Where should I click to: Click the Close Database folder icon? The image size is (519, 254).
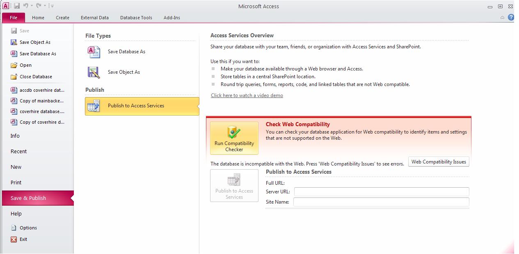pyautogui.click(x=14, y=77)
